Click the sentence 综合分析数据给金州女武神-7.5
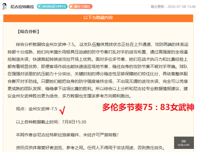The height and width of the screenshot is (152, 197). (x=46, y=45)
